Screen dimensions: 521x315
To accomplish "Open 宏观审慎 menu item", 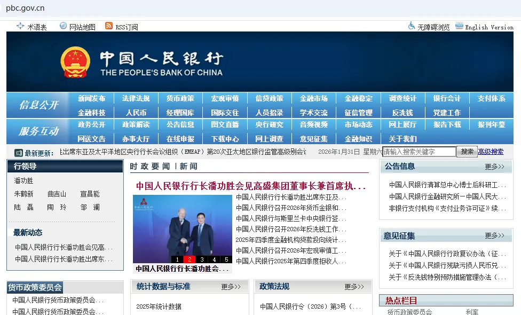I will (225, 98).
